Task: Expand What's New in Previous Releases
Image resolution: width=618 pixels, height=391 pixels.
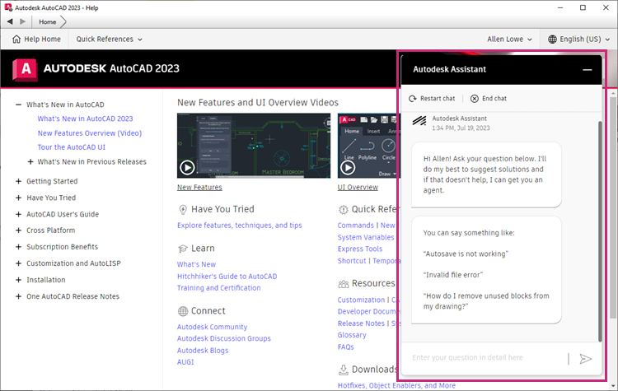Action: 30,162
